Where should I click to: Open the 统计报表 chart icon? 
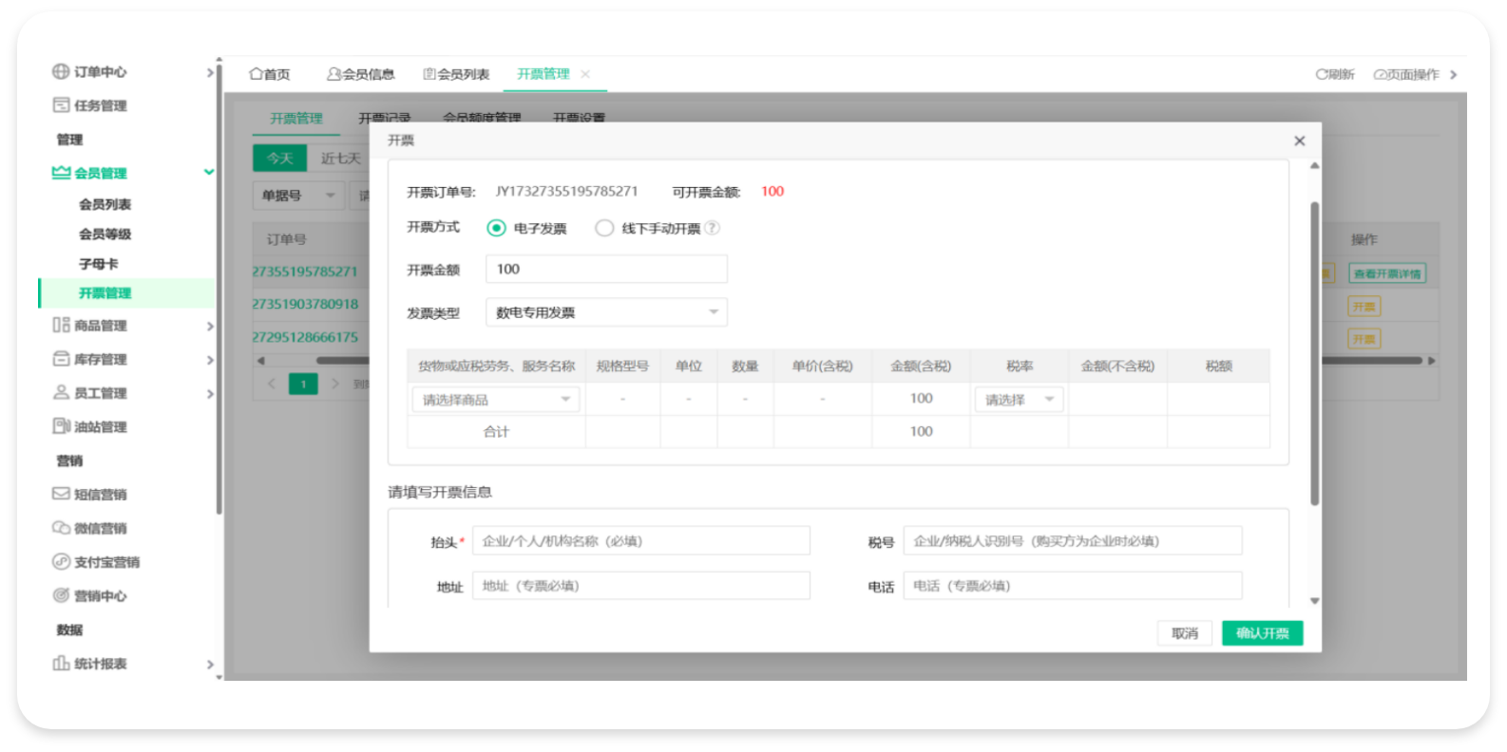[61, 664]
